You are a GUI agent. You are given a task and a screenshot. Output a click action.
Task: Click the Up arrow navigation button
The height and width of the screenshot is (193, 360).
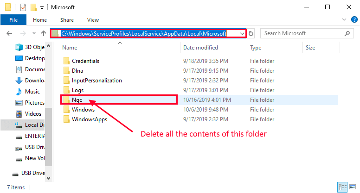click(x=44, y=33)
